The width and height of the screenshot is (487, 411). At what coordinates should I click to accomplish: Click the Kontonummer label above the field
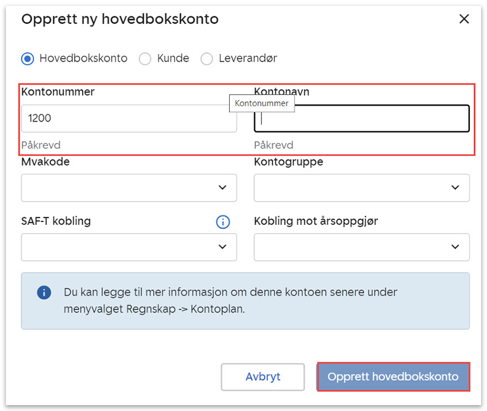click(x=58, y=92)
